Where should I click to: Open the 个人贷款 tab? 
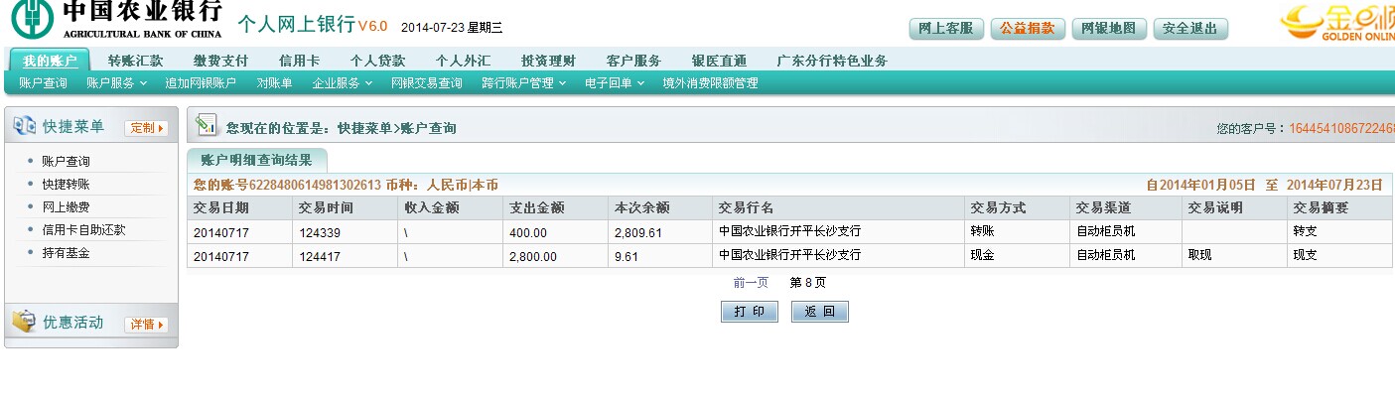(x=377, y=61)
